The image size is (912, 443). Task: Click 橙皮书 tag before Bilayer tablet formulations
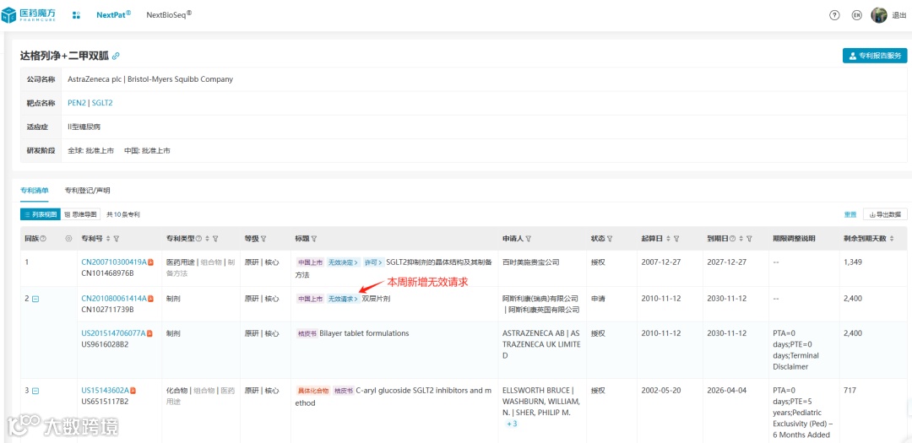307,333
